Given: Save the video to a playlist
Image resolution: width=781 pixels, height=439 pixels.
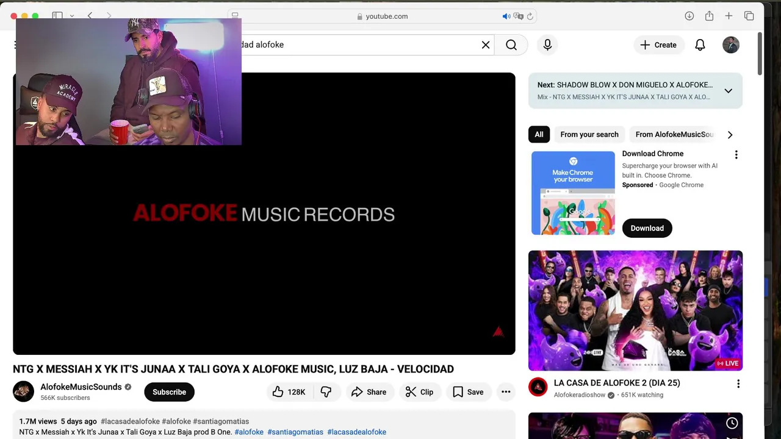Looking at the screenshot, I should pos(468,392).
